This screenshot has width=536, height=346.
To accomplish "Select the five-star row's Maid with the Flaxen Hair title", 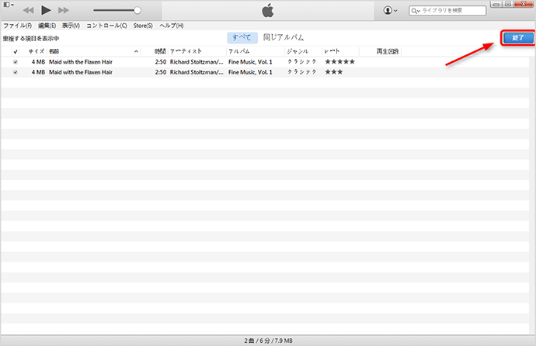I will [81, 62].
